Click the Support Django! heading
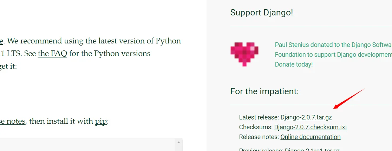The height and width of the screenshot is (151, 392). click(x=261, y=13)
